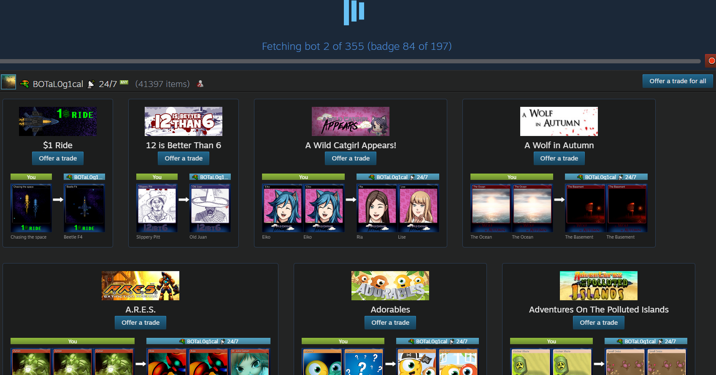Open the Adorables game banner
The width and height of the screenshot is (716, 375).
point(390,285)
